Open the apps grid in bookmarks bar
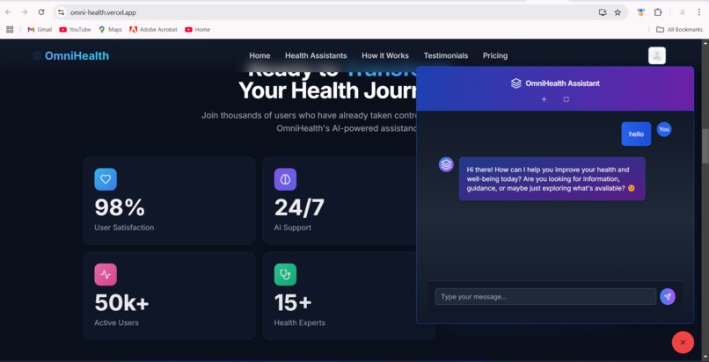709x362 pixels. 10,29
